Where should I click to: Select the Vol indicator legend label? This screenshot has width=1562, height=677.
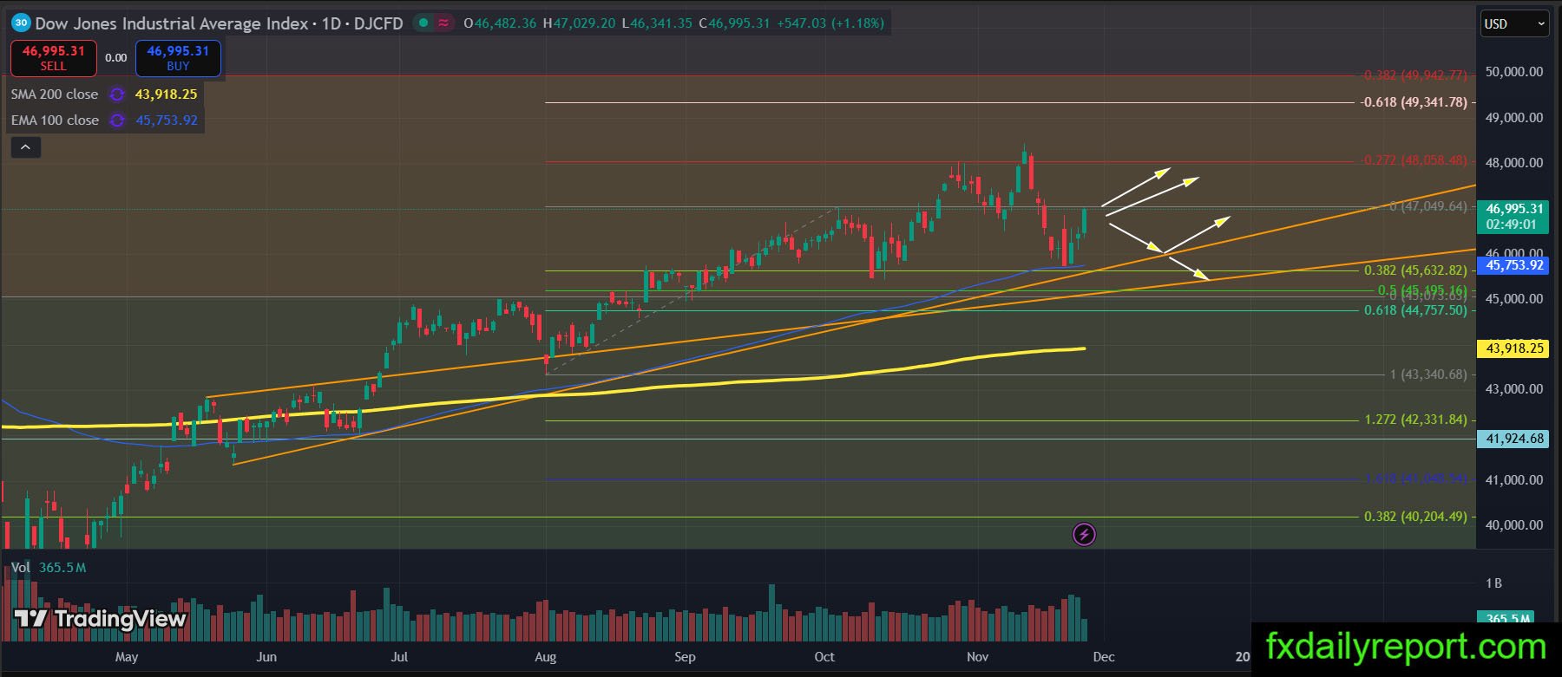(20, 568)
